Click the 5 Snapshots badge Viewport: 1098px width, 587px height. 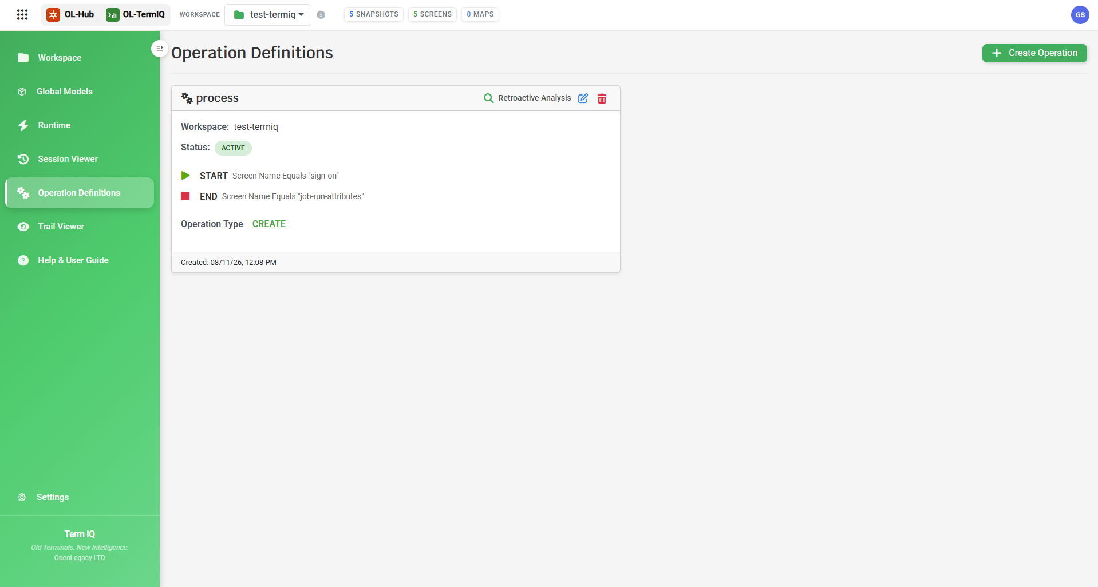[x=373, y=14]
